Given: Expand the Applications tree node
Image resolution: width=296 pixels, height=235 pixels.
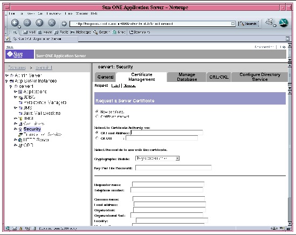Looking at the screenshot, I should 16,92.
